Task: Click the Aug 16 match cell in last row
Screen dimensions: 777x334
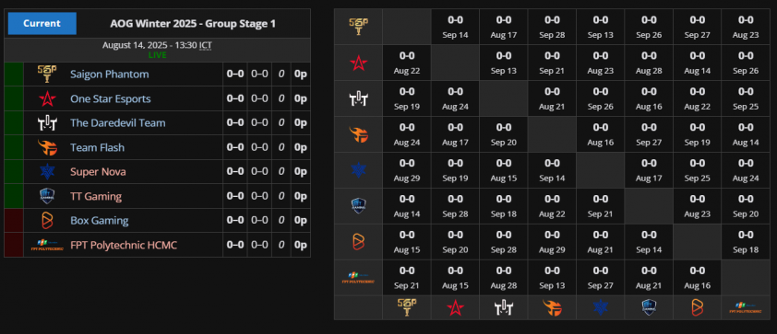Action: pos(698,278)
